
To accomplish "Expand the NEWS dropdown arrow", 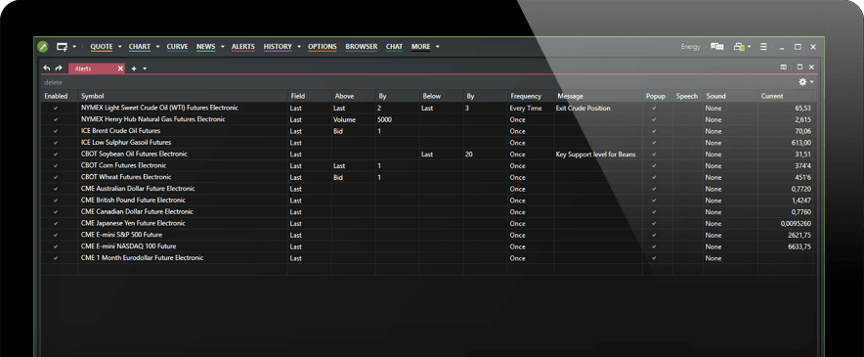I will pyautogui.click(x=223, y=47).
